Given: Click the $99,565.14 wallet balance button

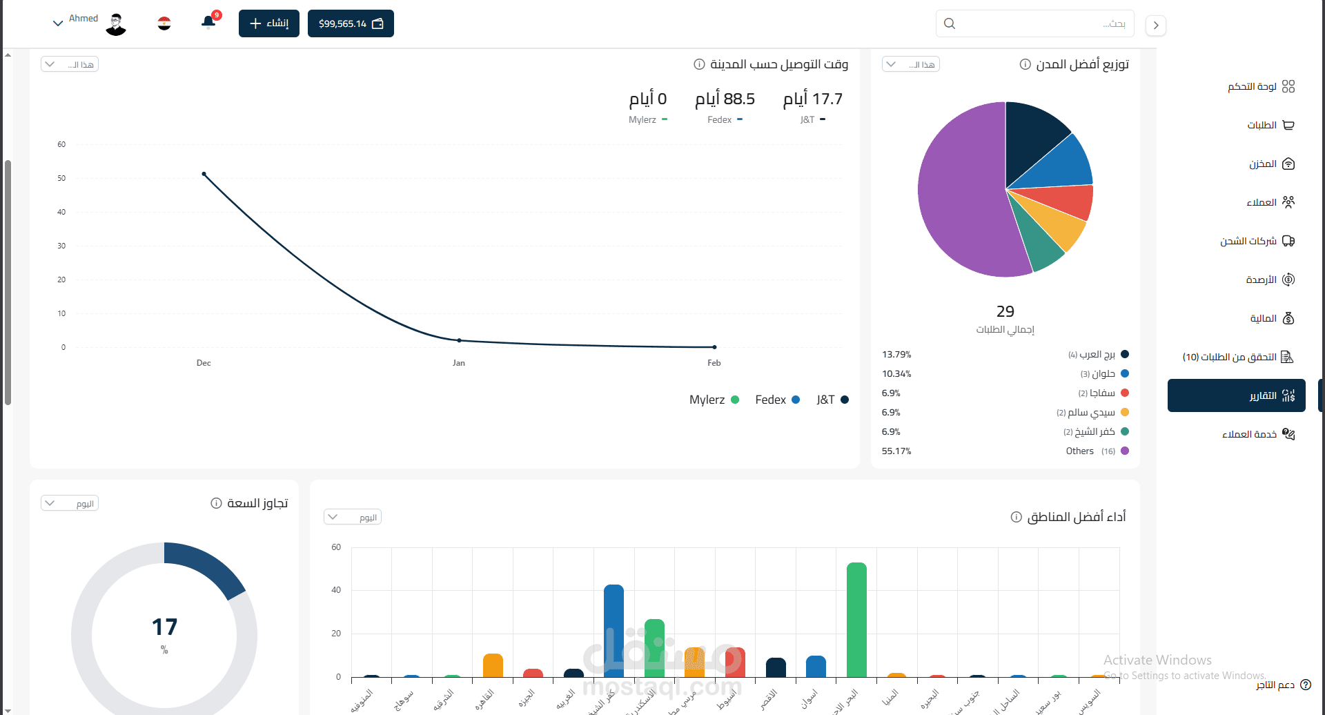Looking at the screenshot, I should click(x=351, y=23).
